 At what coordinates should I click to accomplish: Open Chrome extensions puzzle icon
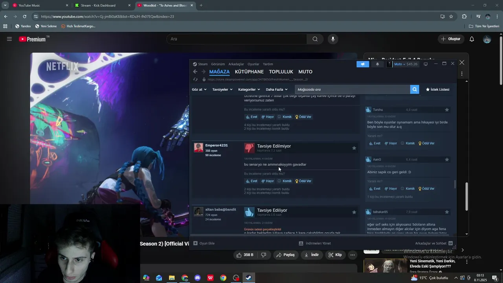464,17
